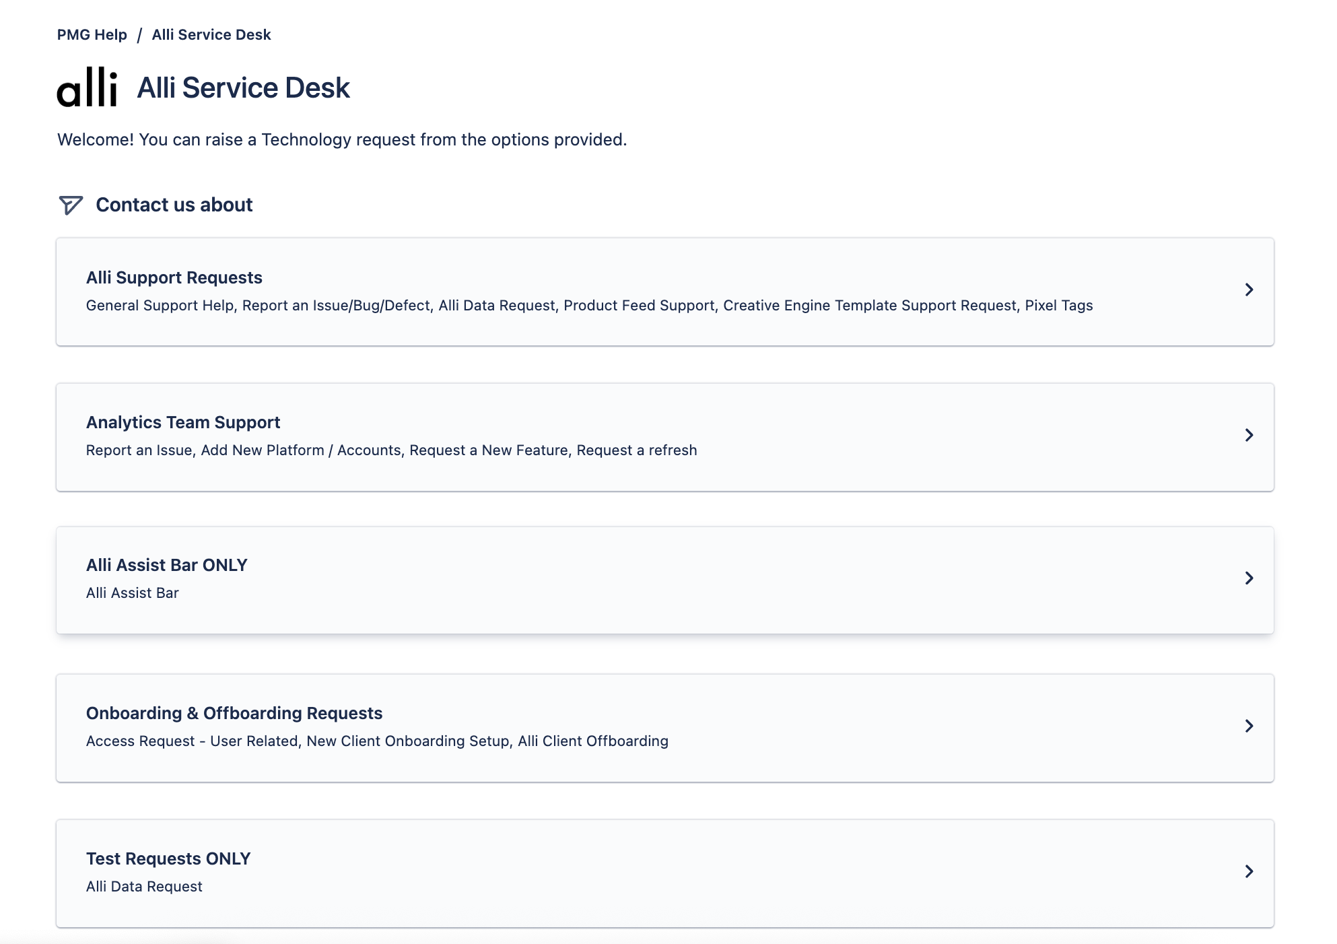Image resolution: width=1337 pixels, height=944 pixels.
Task: Open chevron for Onboarding & Offboarding Requests
Action: coord(1249,726)
